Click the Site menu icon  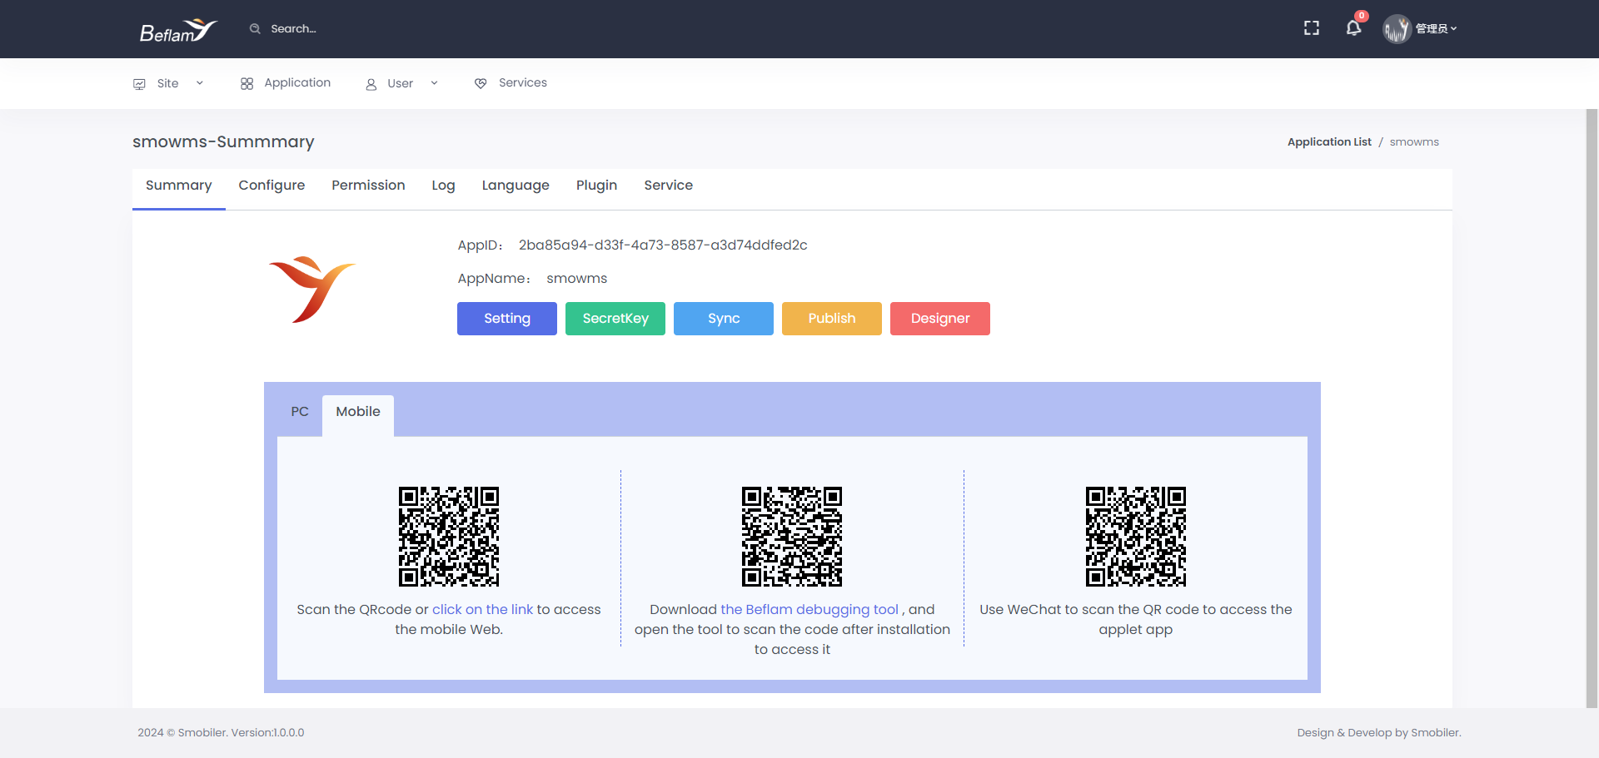click(x=139, y=83)
